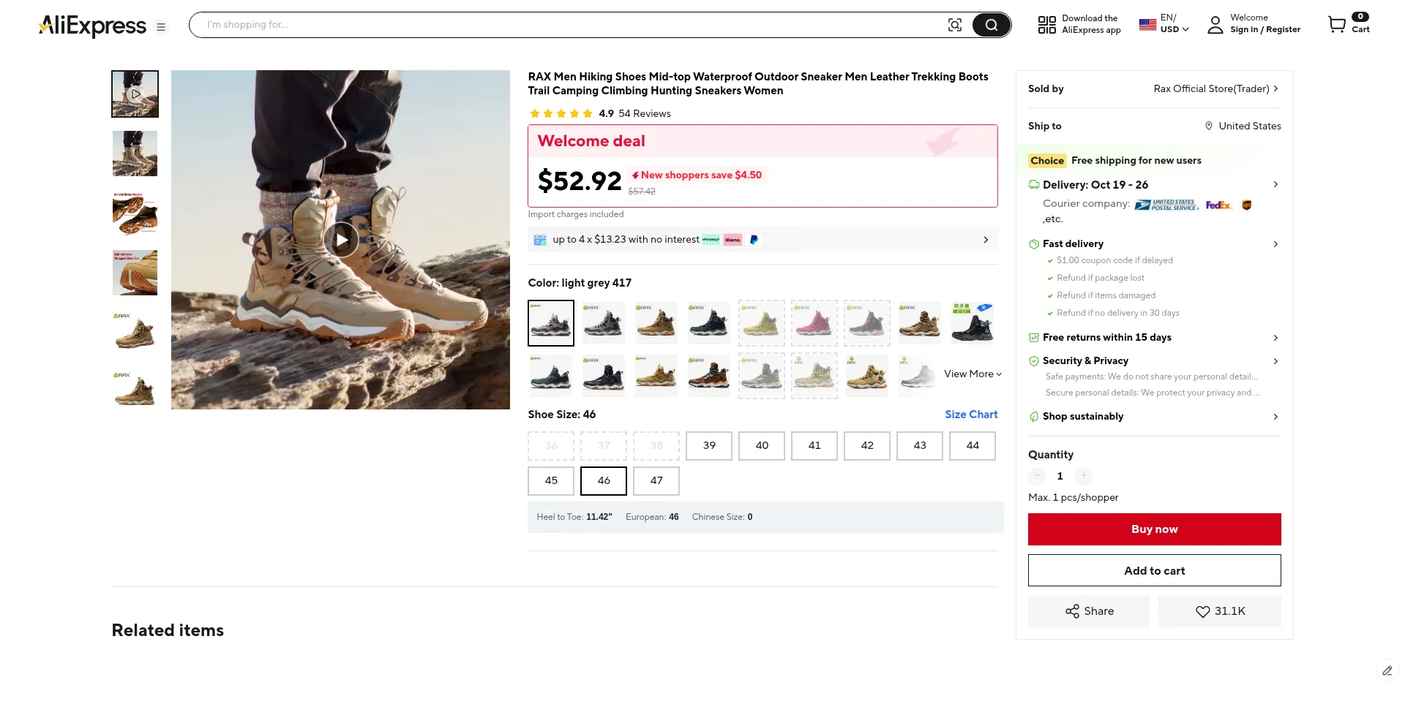Screen dimensions: 1405x726
Task: Open the shopping cart icon
Action: (x=1337, y=24)
